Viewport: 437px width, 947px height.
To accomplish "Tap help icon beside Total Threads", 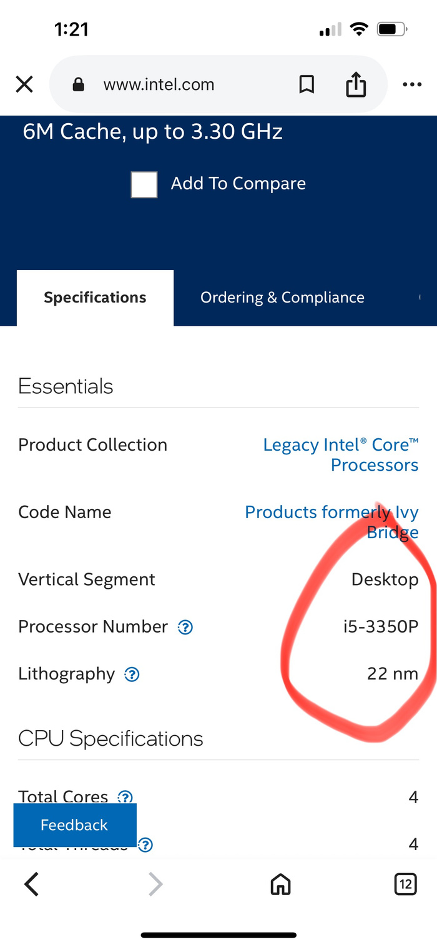I will [x=145, y=845].
